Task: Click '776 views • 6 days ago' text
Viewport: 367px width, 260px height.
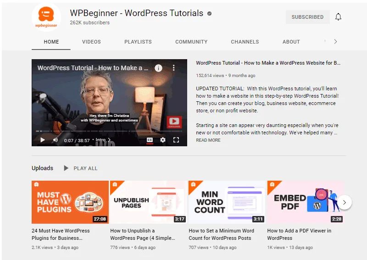Action: coord(133,248)
